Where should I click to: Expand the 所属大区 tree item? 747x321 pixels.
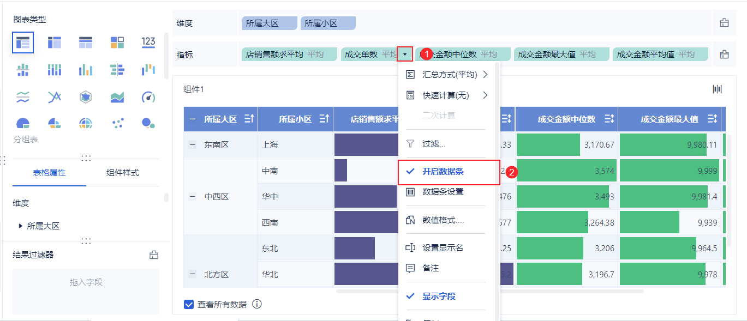(21, 226)
